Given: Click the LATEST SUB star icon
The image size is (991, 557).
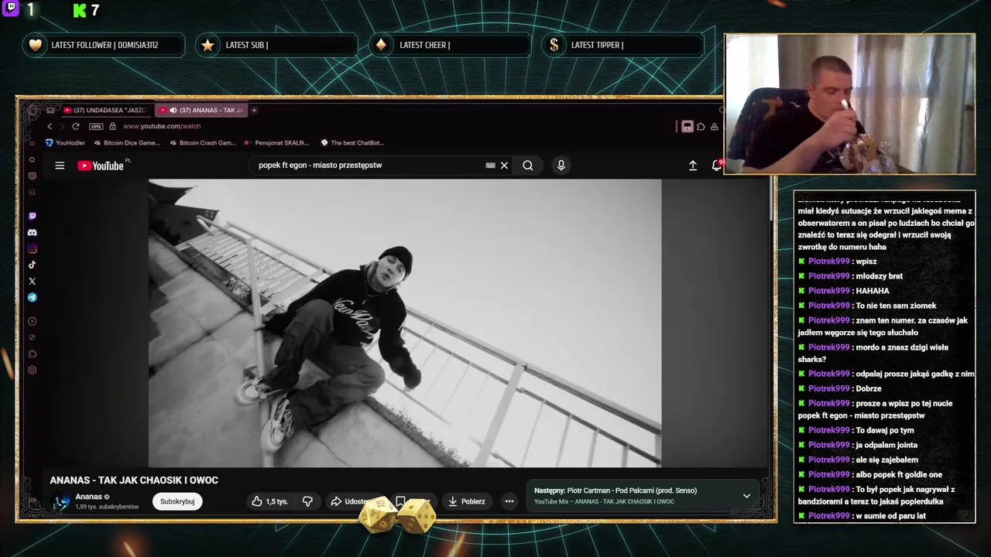Looking at the screenshot, I should point(207,45).
